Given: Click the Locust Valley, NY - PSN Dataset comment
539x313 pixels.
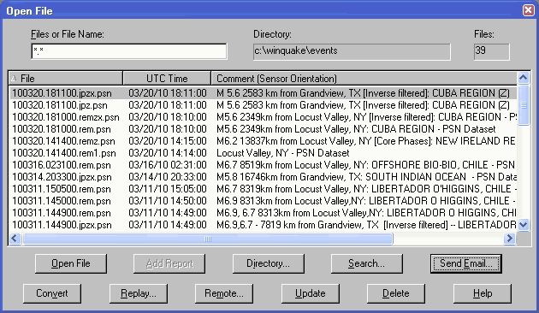Looking at the screenshot, I should tap(283, 153).
